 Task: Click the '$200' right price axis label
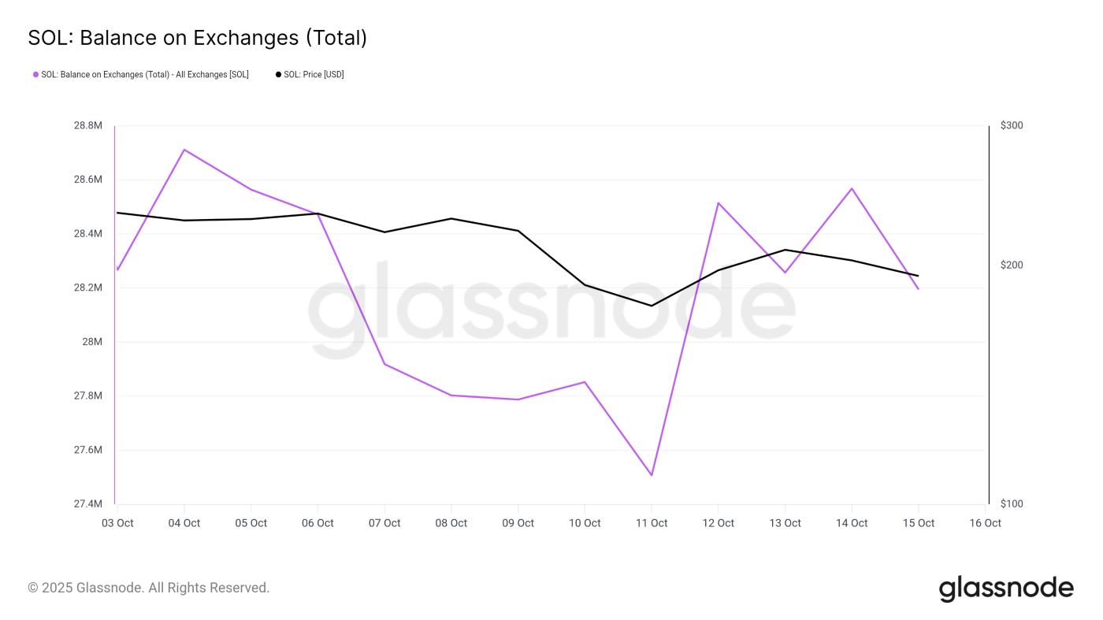coord(1012,265)
